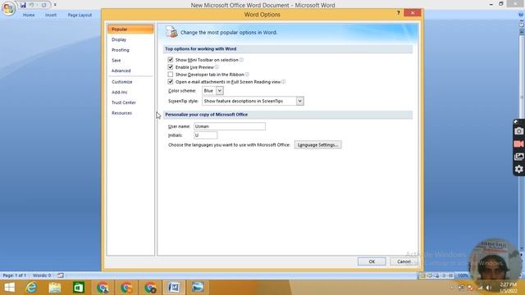
Task: Click the Word Options help question mark
Action: coord(398,13)
